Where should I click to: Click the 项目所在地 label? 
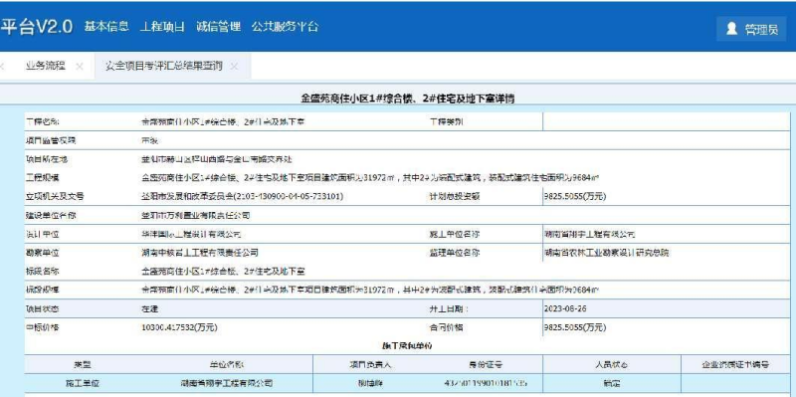pos(47,159)
